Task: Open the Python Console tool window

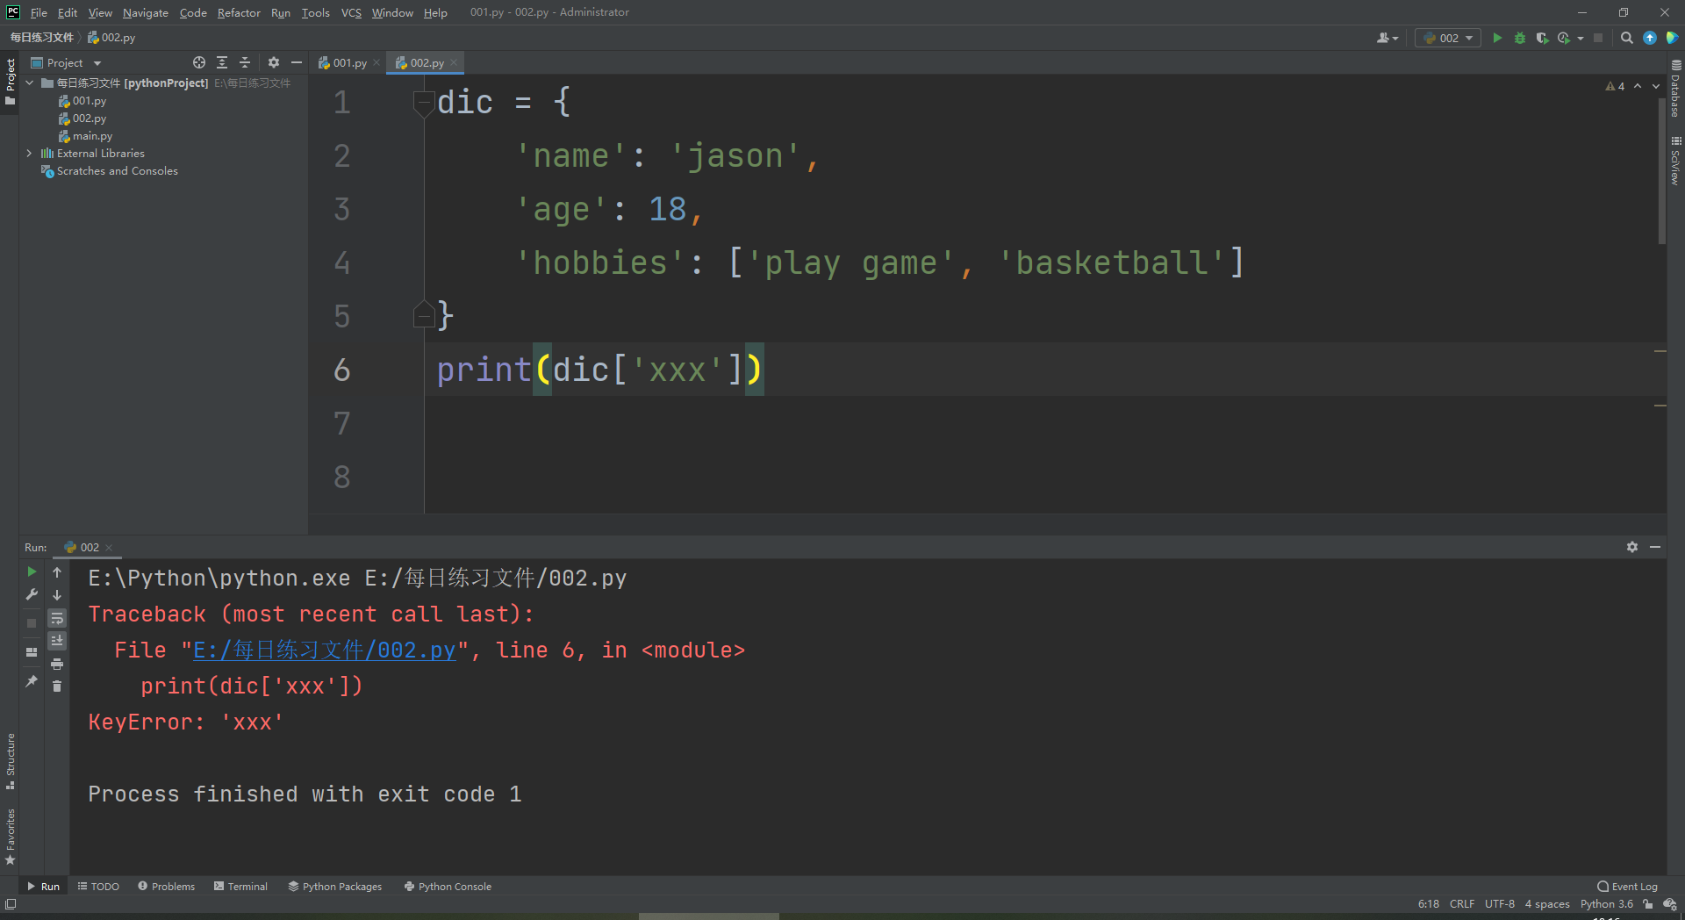Action: click(x=448, y=887)
